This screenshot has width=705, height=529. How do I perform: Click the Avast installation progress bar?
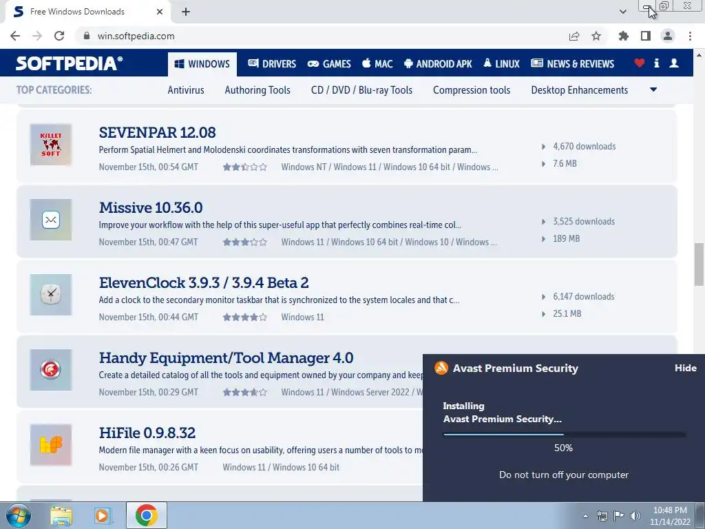(x=565, y=435)
